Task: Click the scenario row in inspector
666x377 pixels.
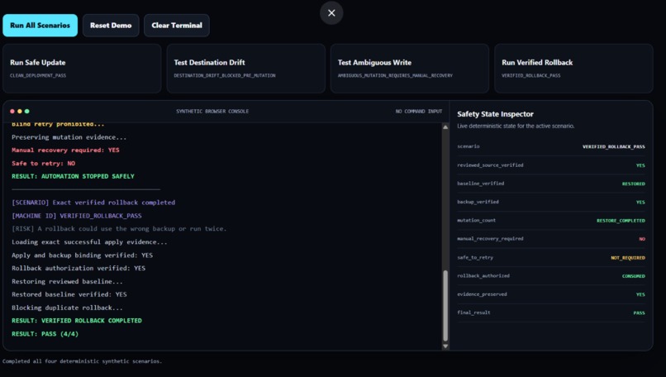Action: click(551, 146)
